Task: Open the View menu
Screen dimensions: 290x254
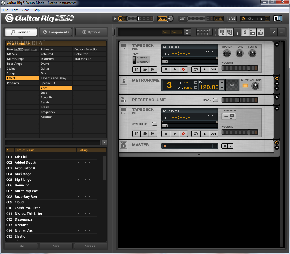Action: click(25, 10)
